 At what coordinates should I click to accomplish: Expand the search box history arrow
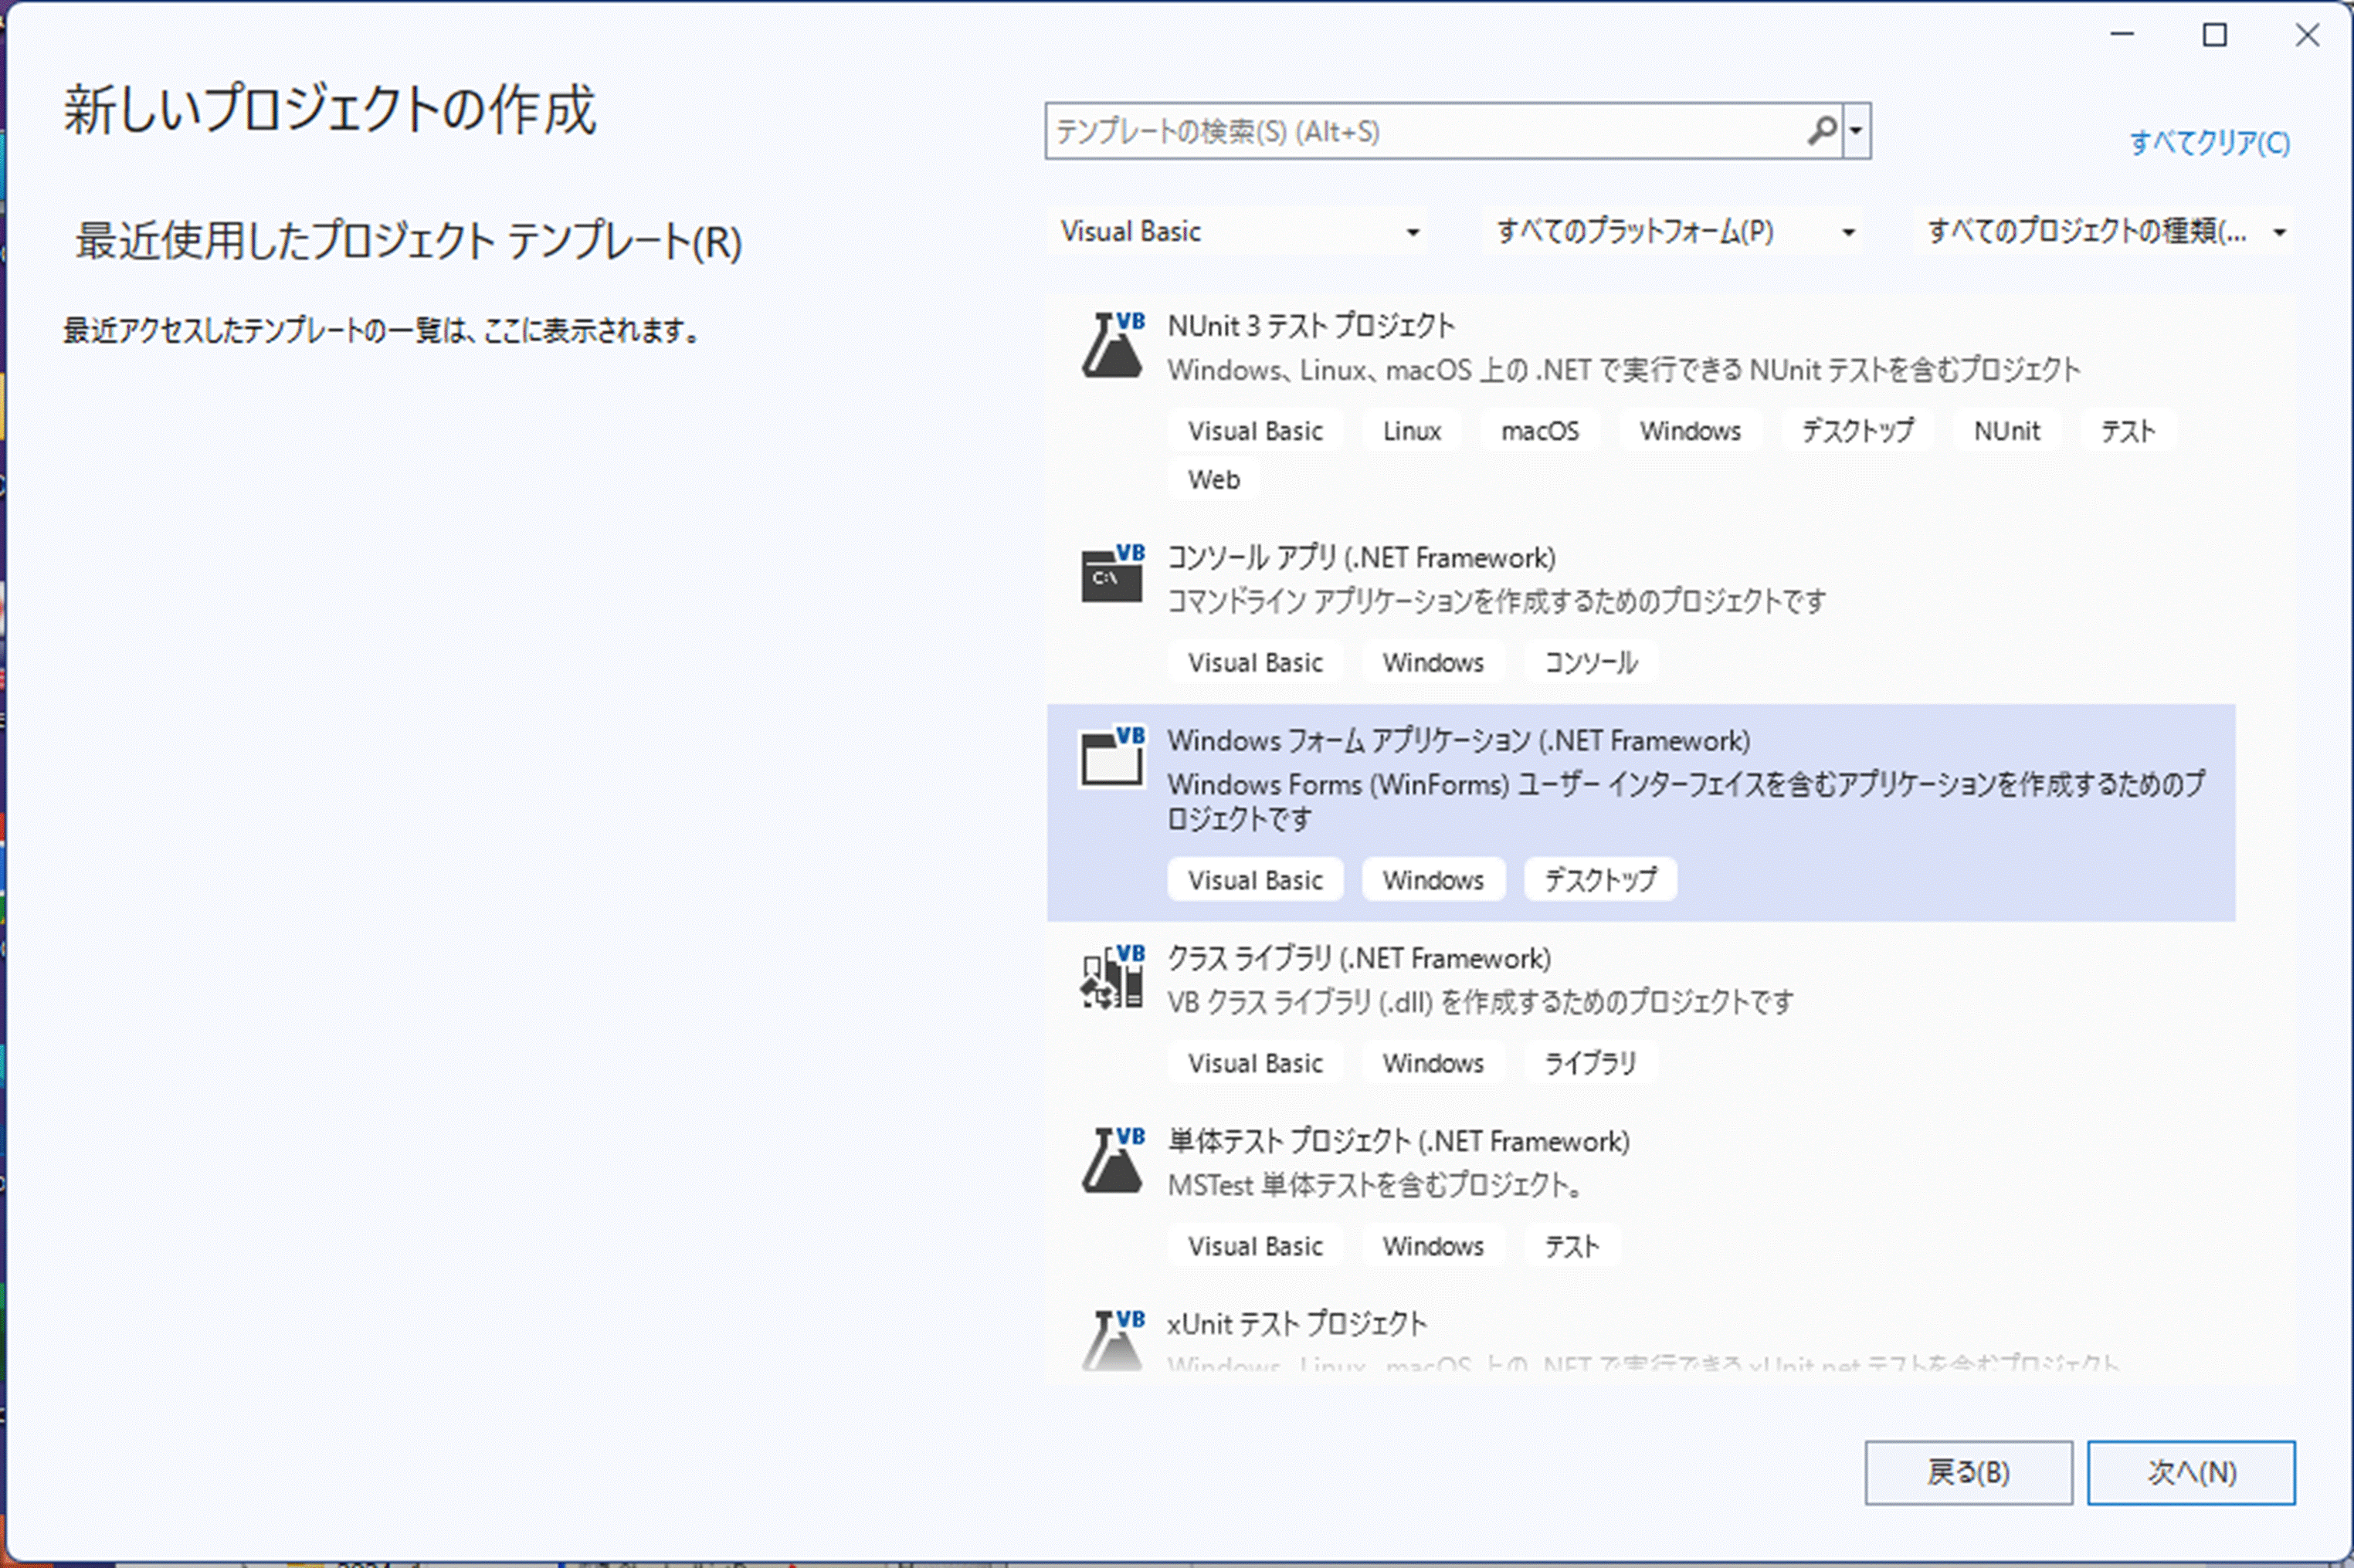tap(1857, 131)
